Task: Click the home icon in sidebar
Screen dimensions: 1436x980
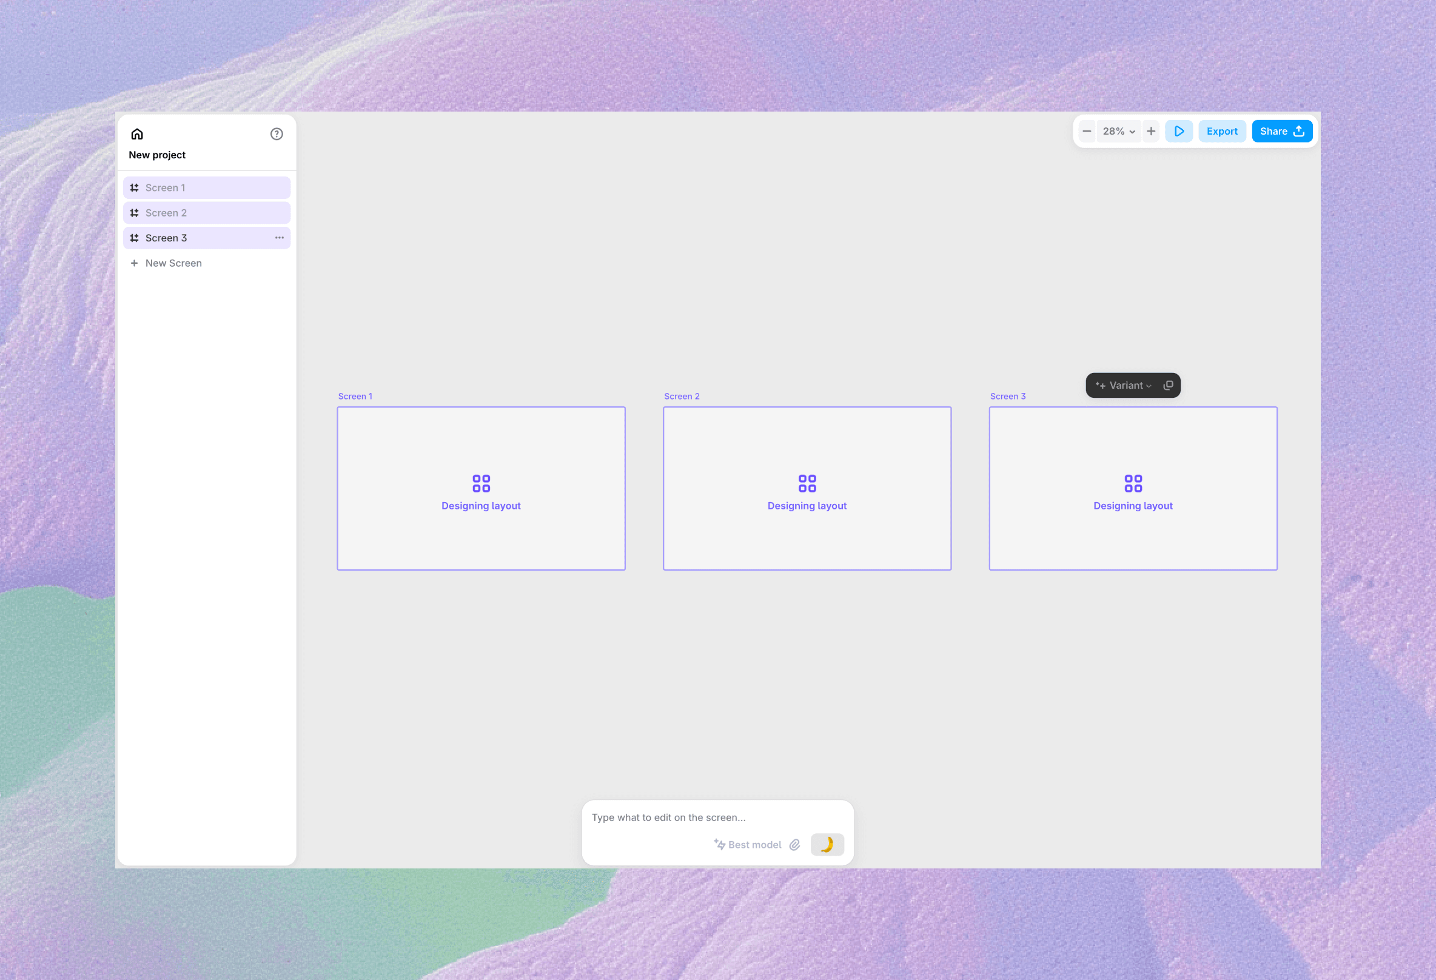Action: 137,134
